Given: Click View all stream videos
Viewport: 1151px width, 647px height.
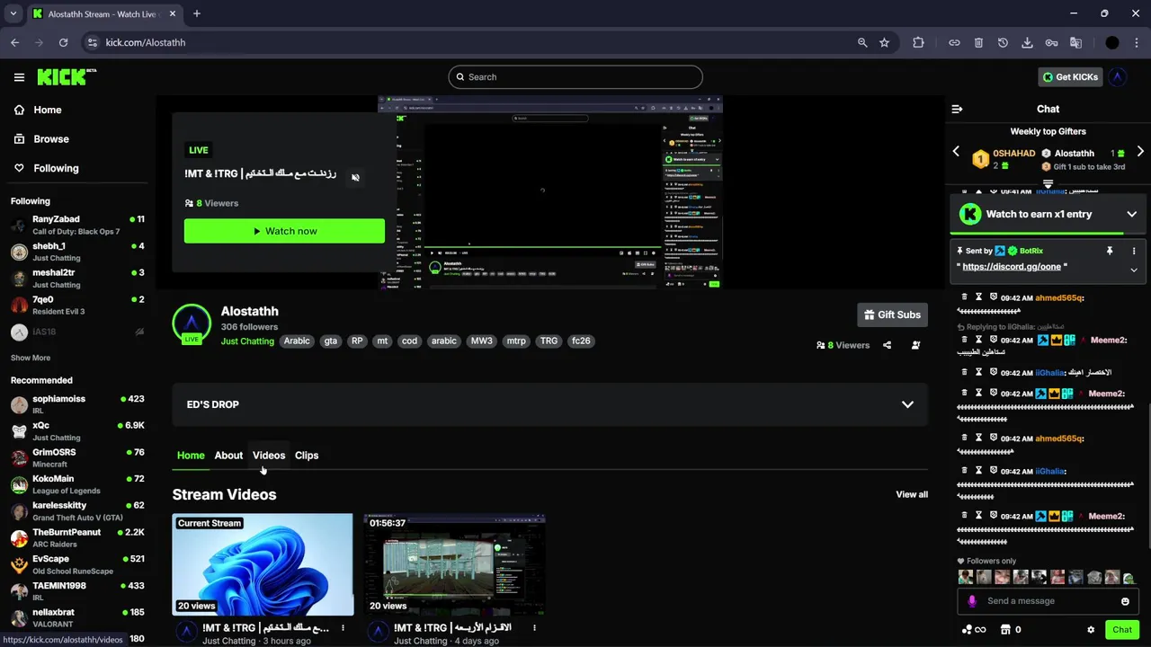Looking at the screenshot, I should coord(912,494).
